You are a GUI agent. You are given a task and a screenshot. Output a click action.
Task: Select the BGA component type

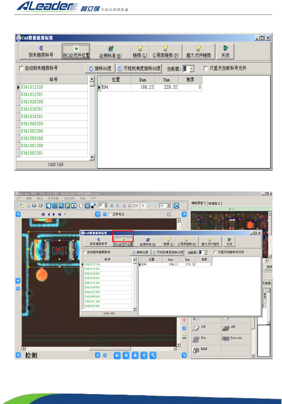point(206,340)
